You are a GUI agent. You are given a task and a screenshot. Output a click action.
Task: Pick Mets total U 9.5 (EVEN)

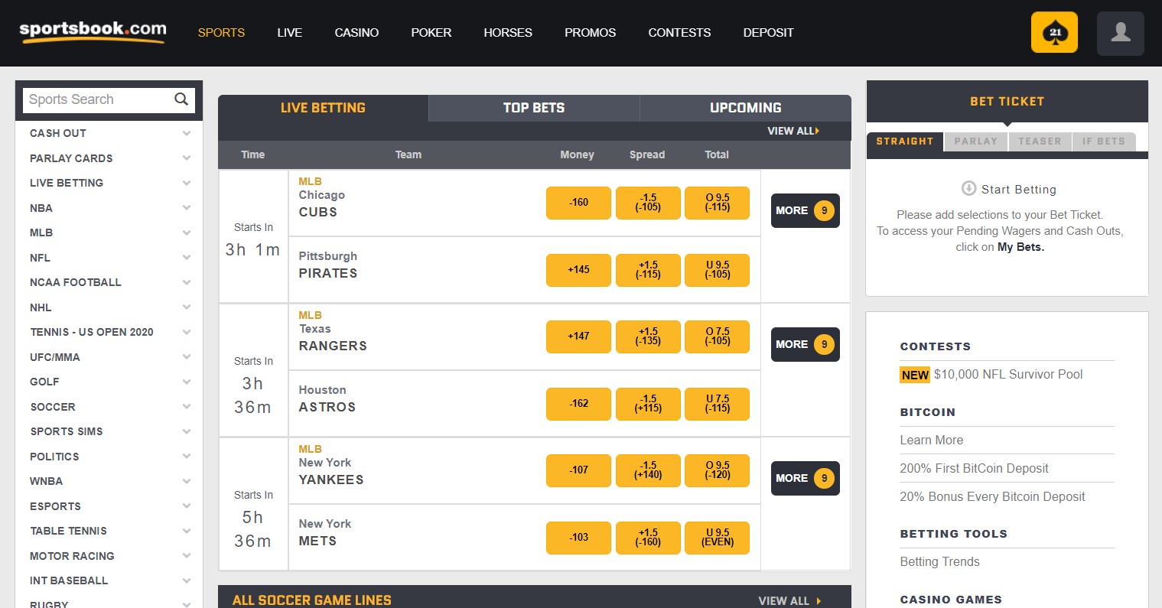(x=718, y=538)
